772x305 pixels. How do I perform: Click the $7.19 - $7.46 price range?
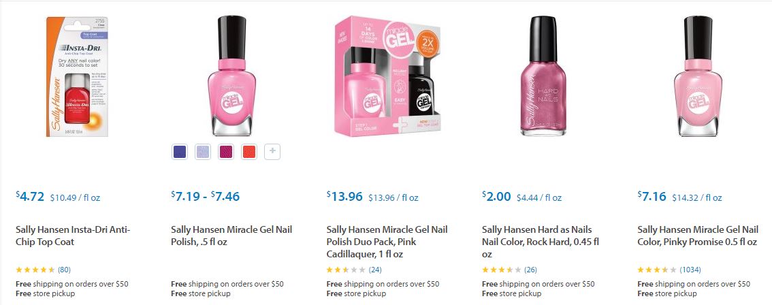point(206,197)
